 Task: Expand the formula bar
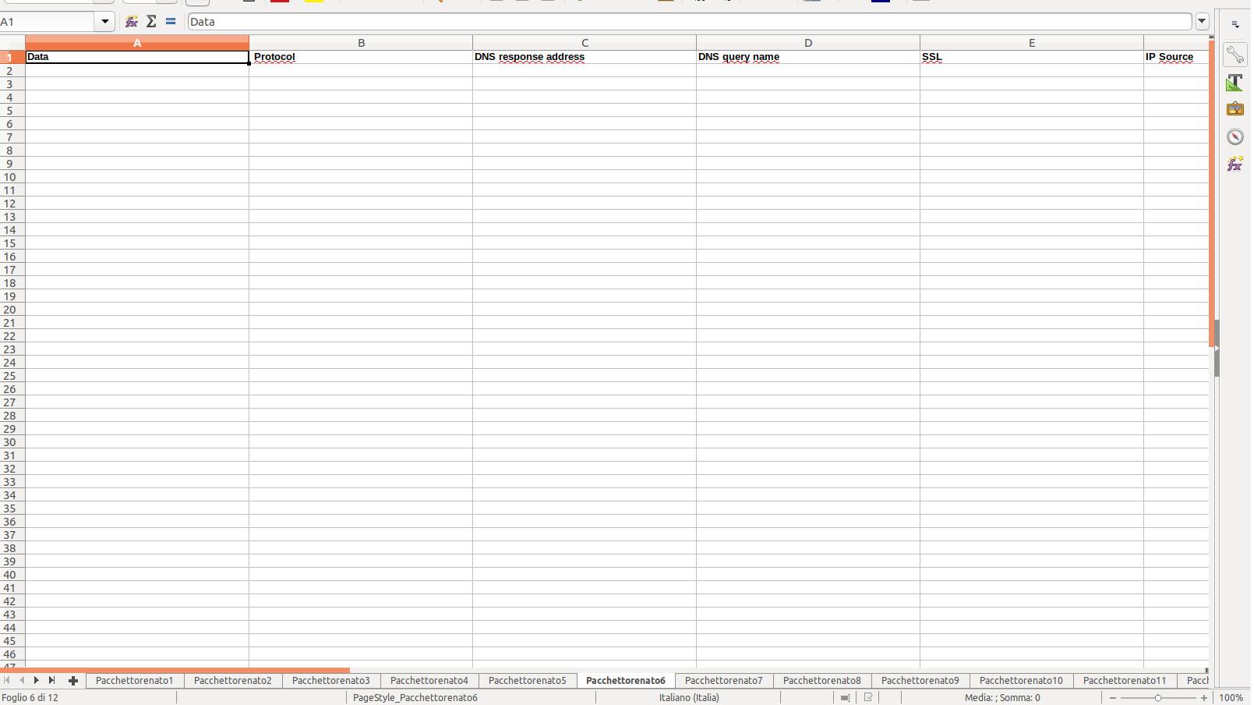1203,22
